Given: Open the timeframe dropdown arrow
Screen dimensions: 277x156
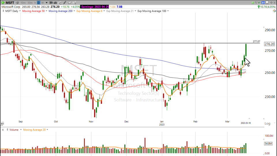Looking at the screenshot, I should [47, 3].
